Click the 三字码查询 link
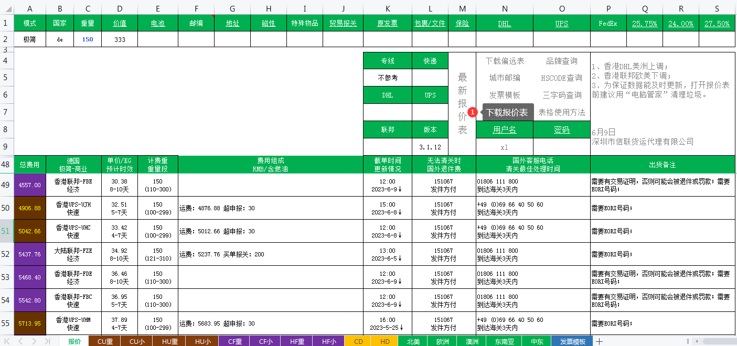The image size is (737, 346). point(562,95)
